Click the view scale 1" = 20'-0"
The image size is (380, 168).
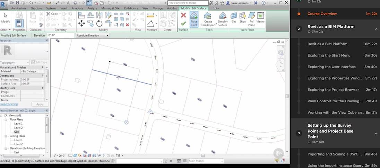[59, 156]
